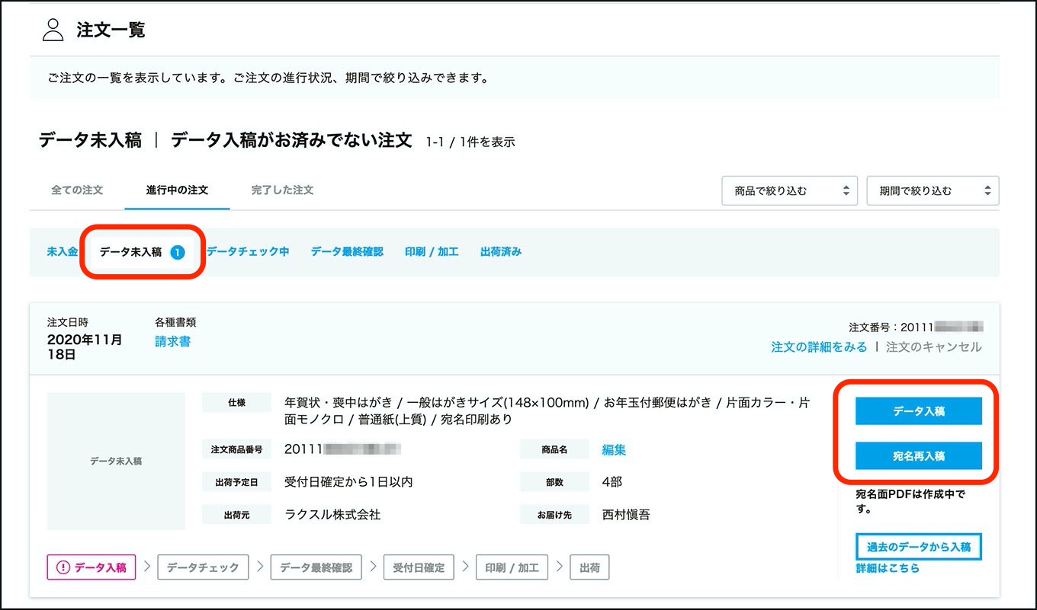Switch to the 全ての注文 tab
This screenshot has width=1037, height=610.
(77, 190)
